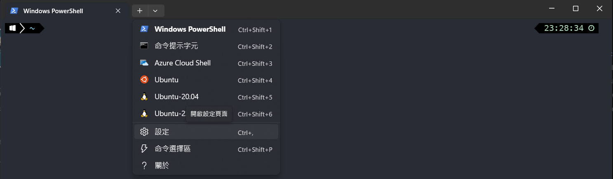
Task: Click the orange Ubuntu logo icon
Action: click(144, 80)
